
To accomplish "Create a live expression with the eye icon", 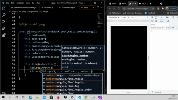I will (168, 21).
